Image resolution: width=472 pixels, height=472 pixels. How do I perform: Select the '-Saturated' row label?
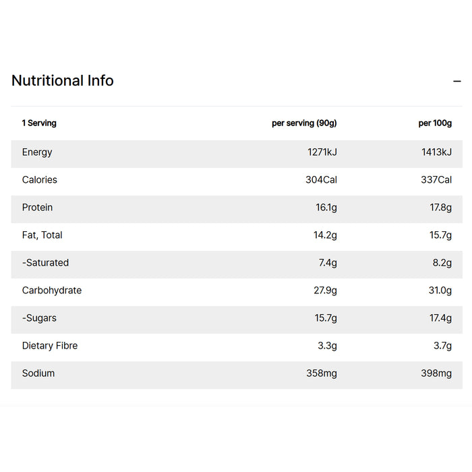point(45,263)
